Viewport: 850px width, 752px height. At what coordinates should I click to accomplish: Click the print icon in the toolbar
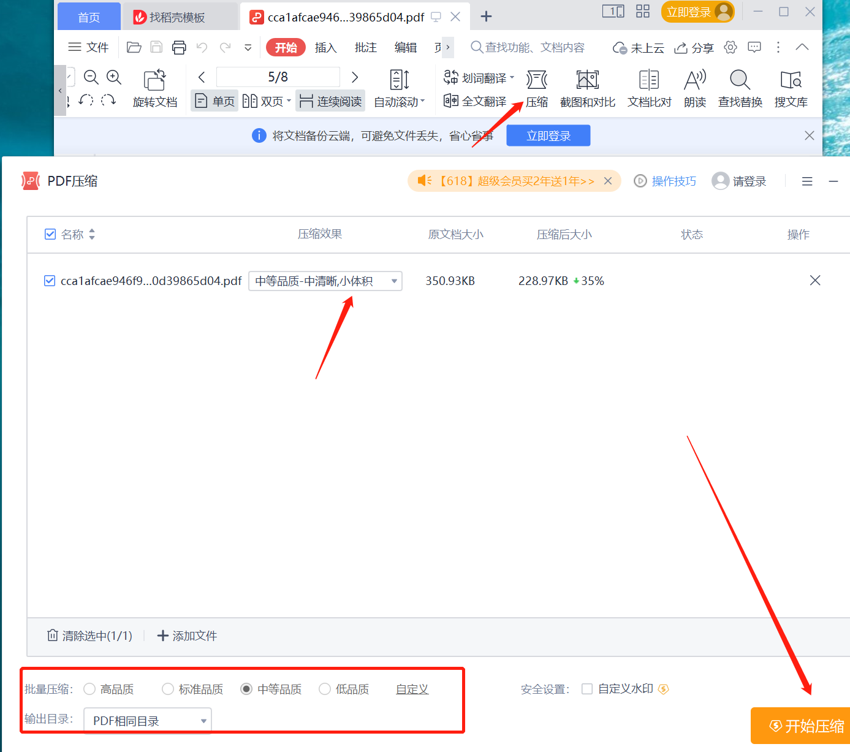[x=179, y=47]
